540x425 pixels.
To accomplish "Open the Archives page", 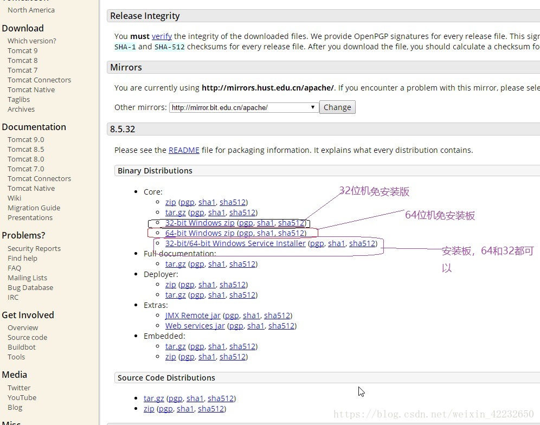I will pos(21,109).
